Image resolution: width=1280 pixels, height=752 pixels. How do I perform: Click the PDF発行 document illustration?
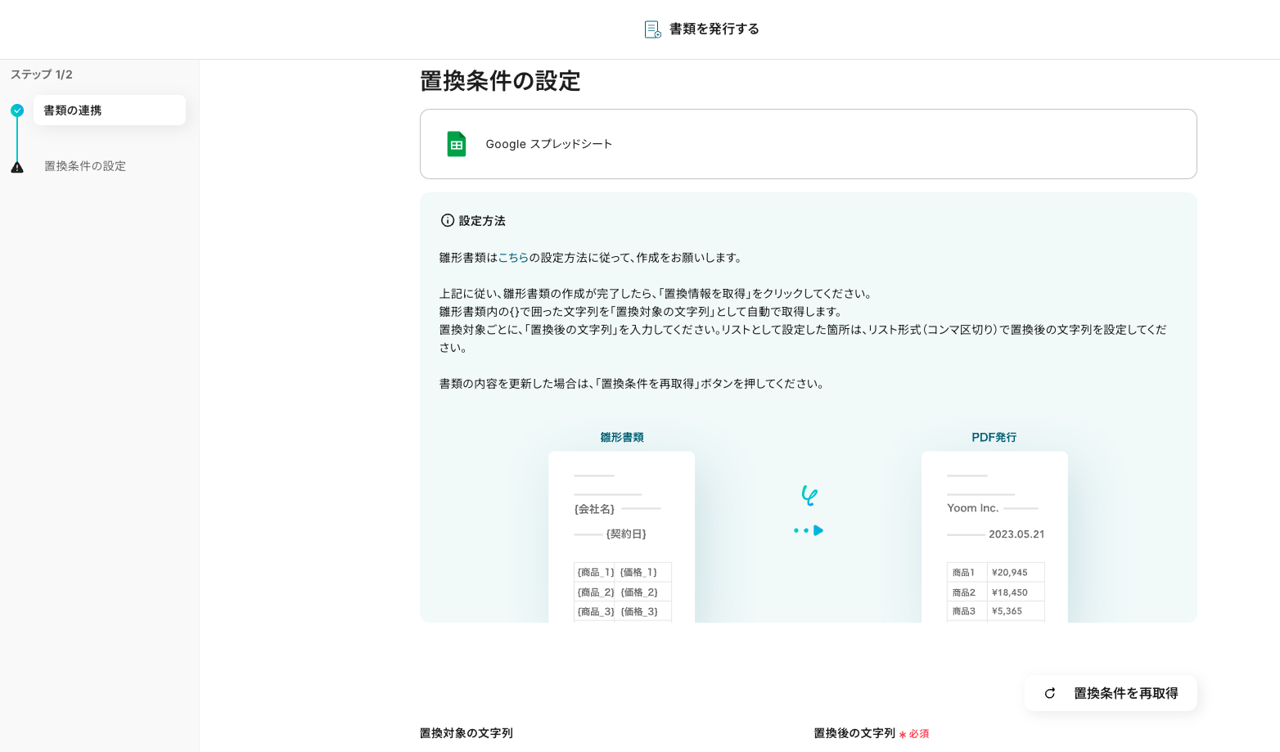click(x=994, y=537)
